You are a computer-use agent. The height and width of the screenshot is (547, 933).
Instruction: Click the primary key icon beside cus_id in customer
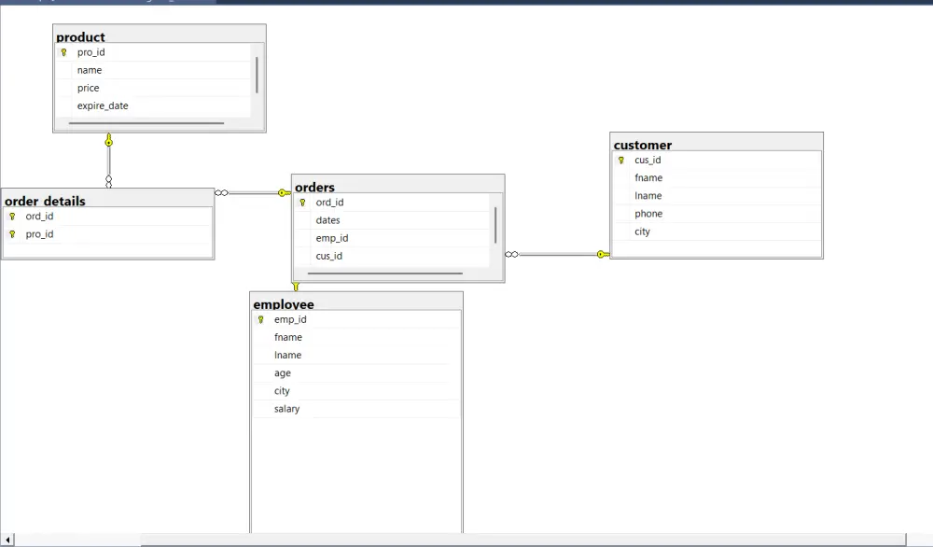click(x=620, y=160)
